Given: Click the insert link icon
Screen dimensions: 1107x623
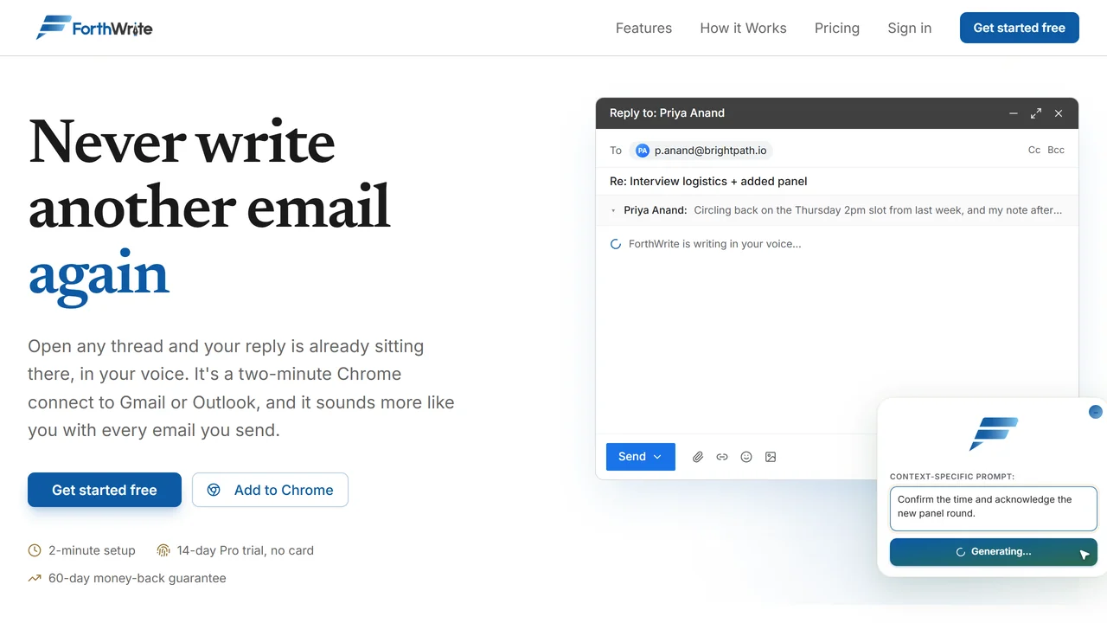Looking at the screenshot, I should pyautogui.click(x=722, y=457).
